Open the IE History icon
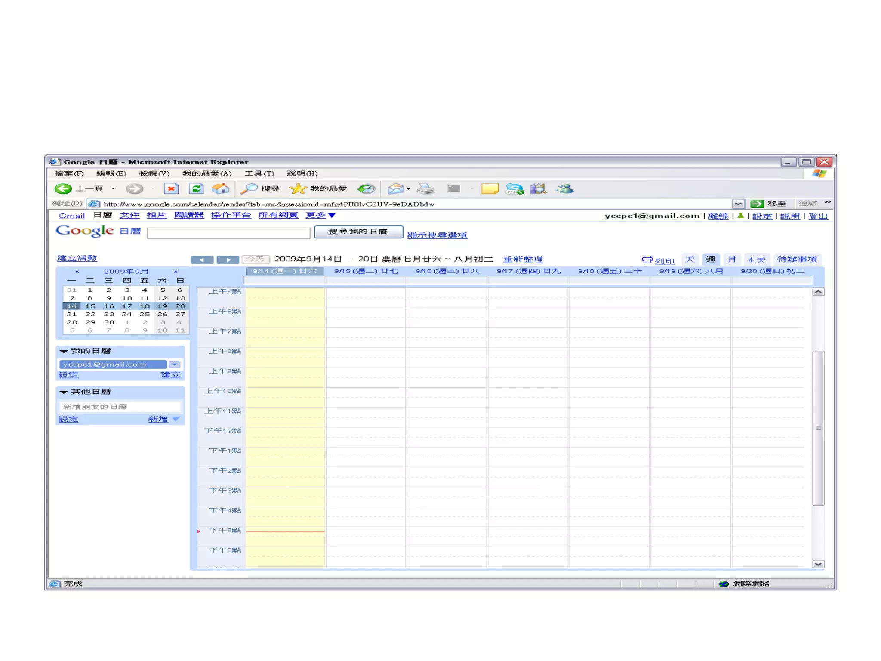This screenshot has height=661, width=881. coord(367,188)
